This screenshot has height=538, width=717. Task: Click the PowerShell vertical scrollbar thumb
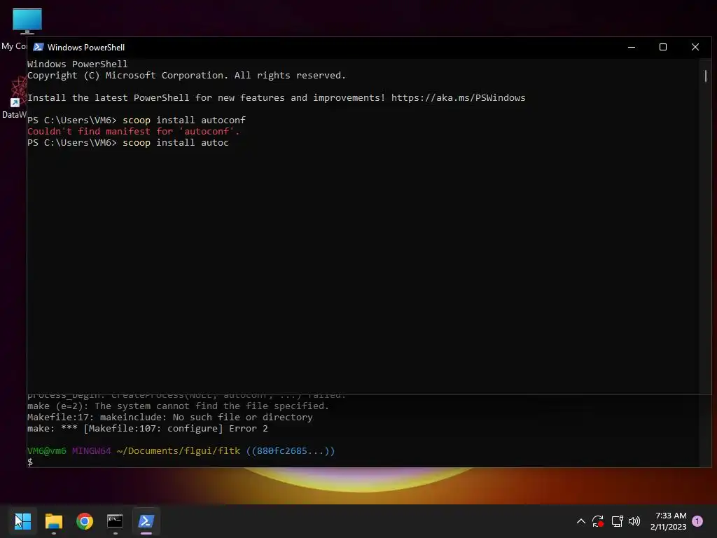click(706, 76)
